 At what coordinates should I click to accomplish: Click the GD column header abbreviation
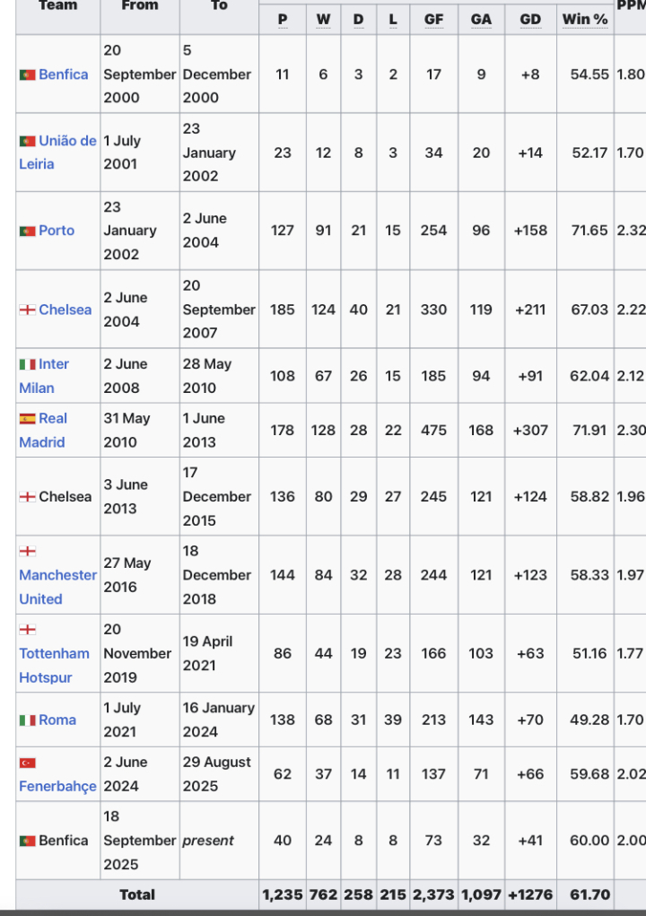tap(530, 19)
